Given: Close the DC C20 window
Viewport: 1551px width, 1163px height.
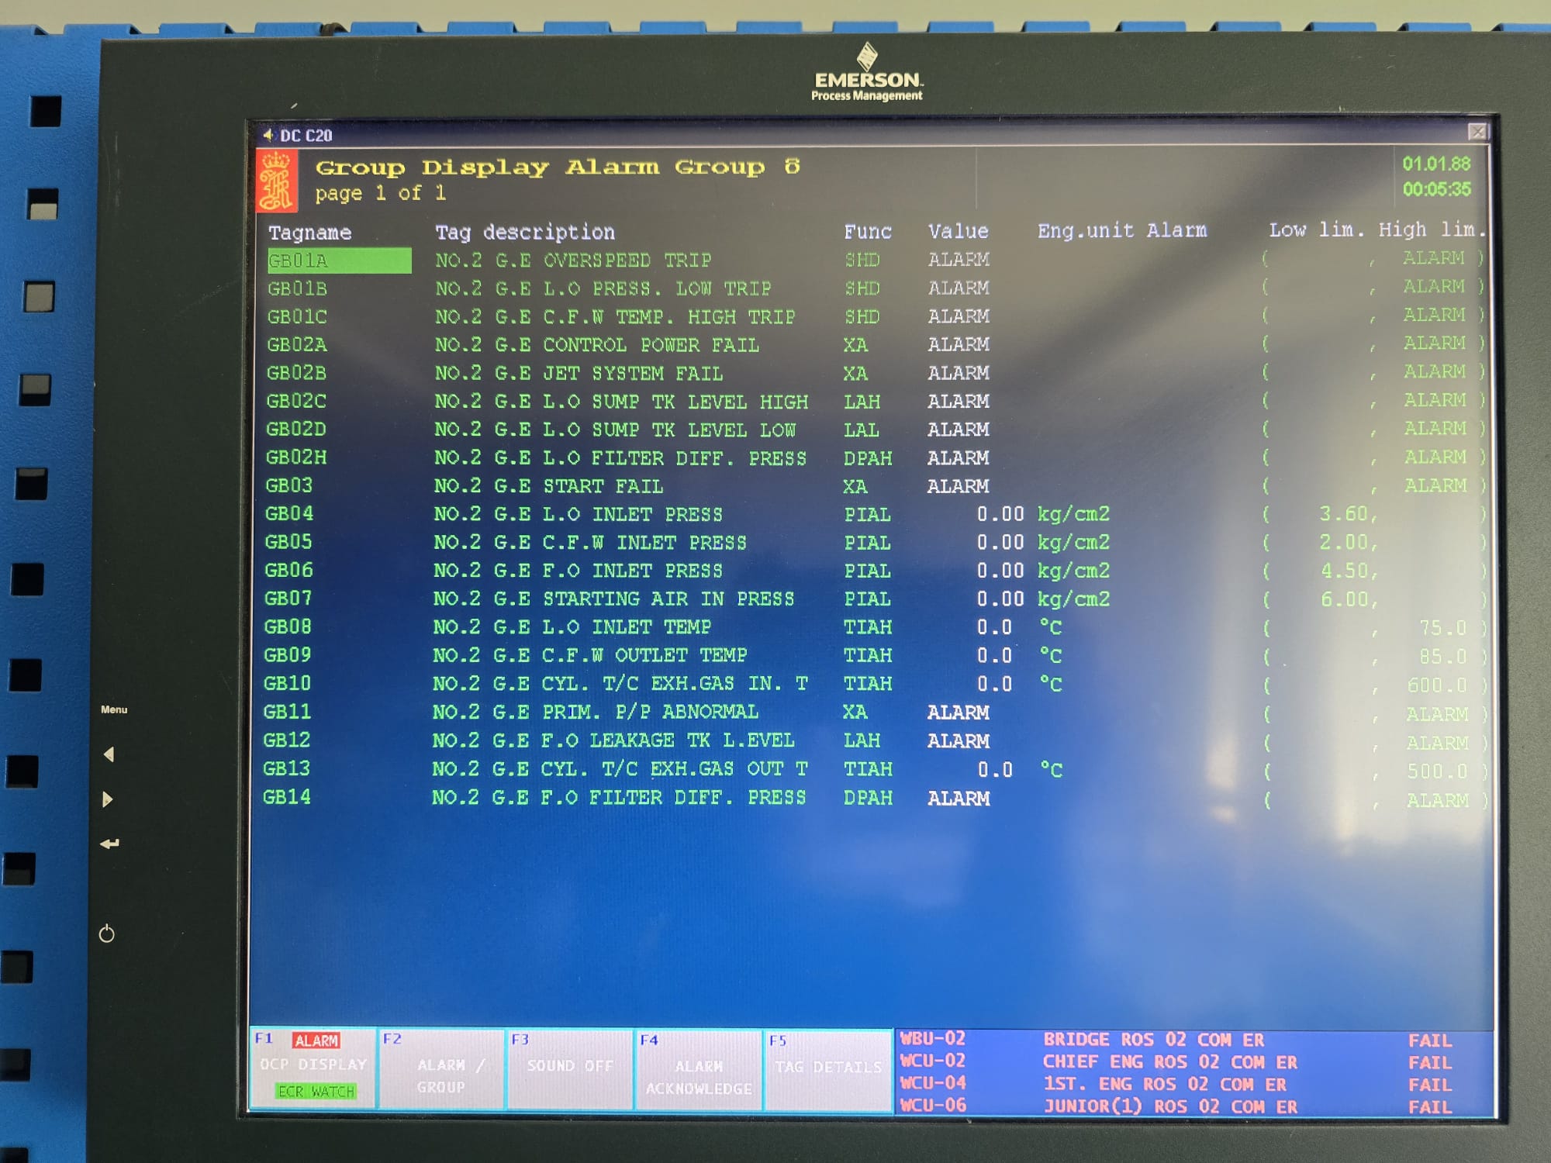Looking at the screenshot, I should (x=1477, y=132).
